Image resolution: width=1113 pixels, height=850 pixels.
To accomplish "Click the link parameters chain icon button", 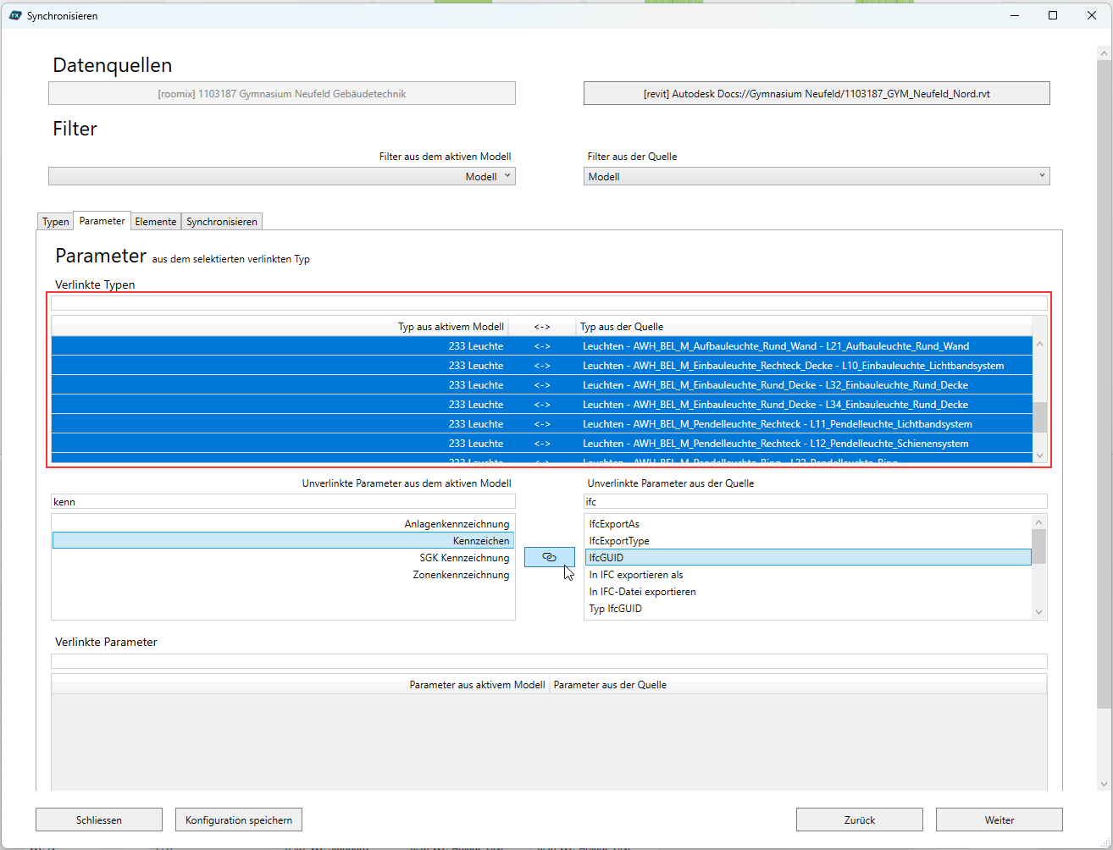I will coord(549,557).
